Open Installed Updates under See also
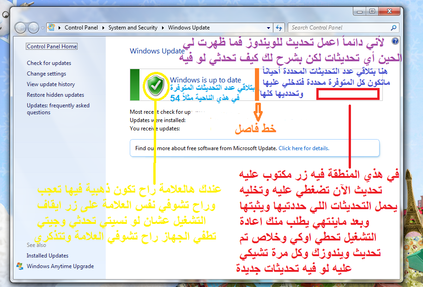423x287 pixels. pyautogui.click(x=48, y=256)
